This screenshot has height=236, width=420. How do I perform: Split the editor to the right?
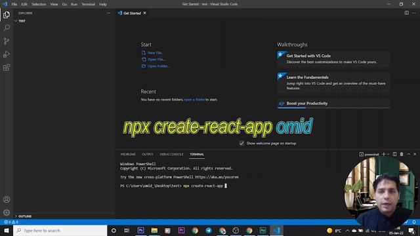(x=407, y=13)
